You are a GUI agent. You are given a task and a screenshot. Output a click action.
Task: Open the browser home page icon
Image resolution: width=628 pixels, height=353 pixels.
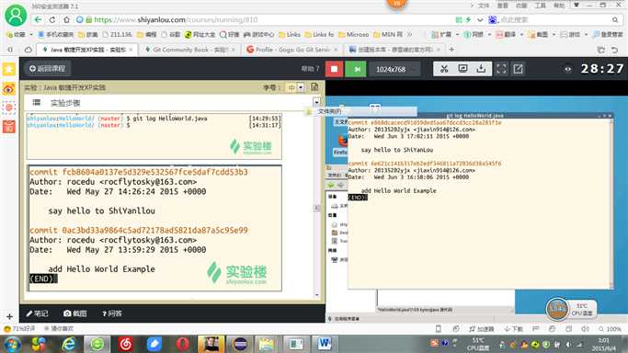pos(66,19)
